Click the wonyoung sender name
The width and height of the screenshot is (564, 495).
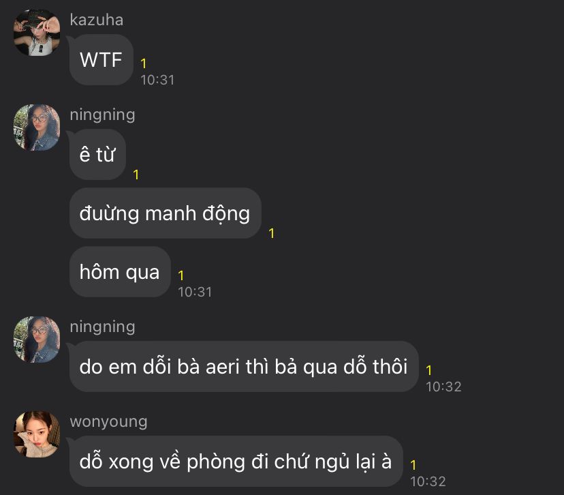(108, 421)
